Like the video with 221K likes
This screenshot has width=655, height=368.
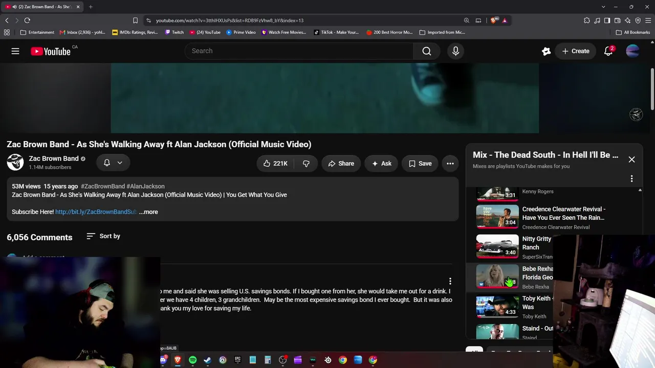275,164
